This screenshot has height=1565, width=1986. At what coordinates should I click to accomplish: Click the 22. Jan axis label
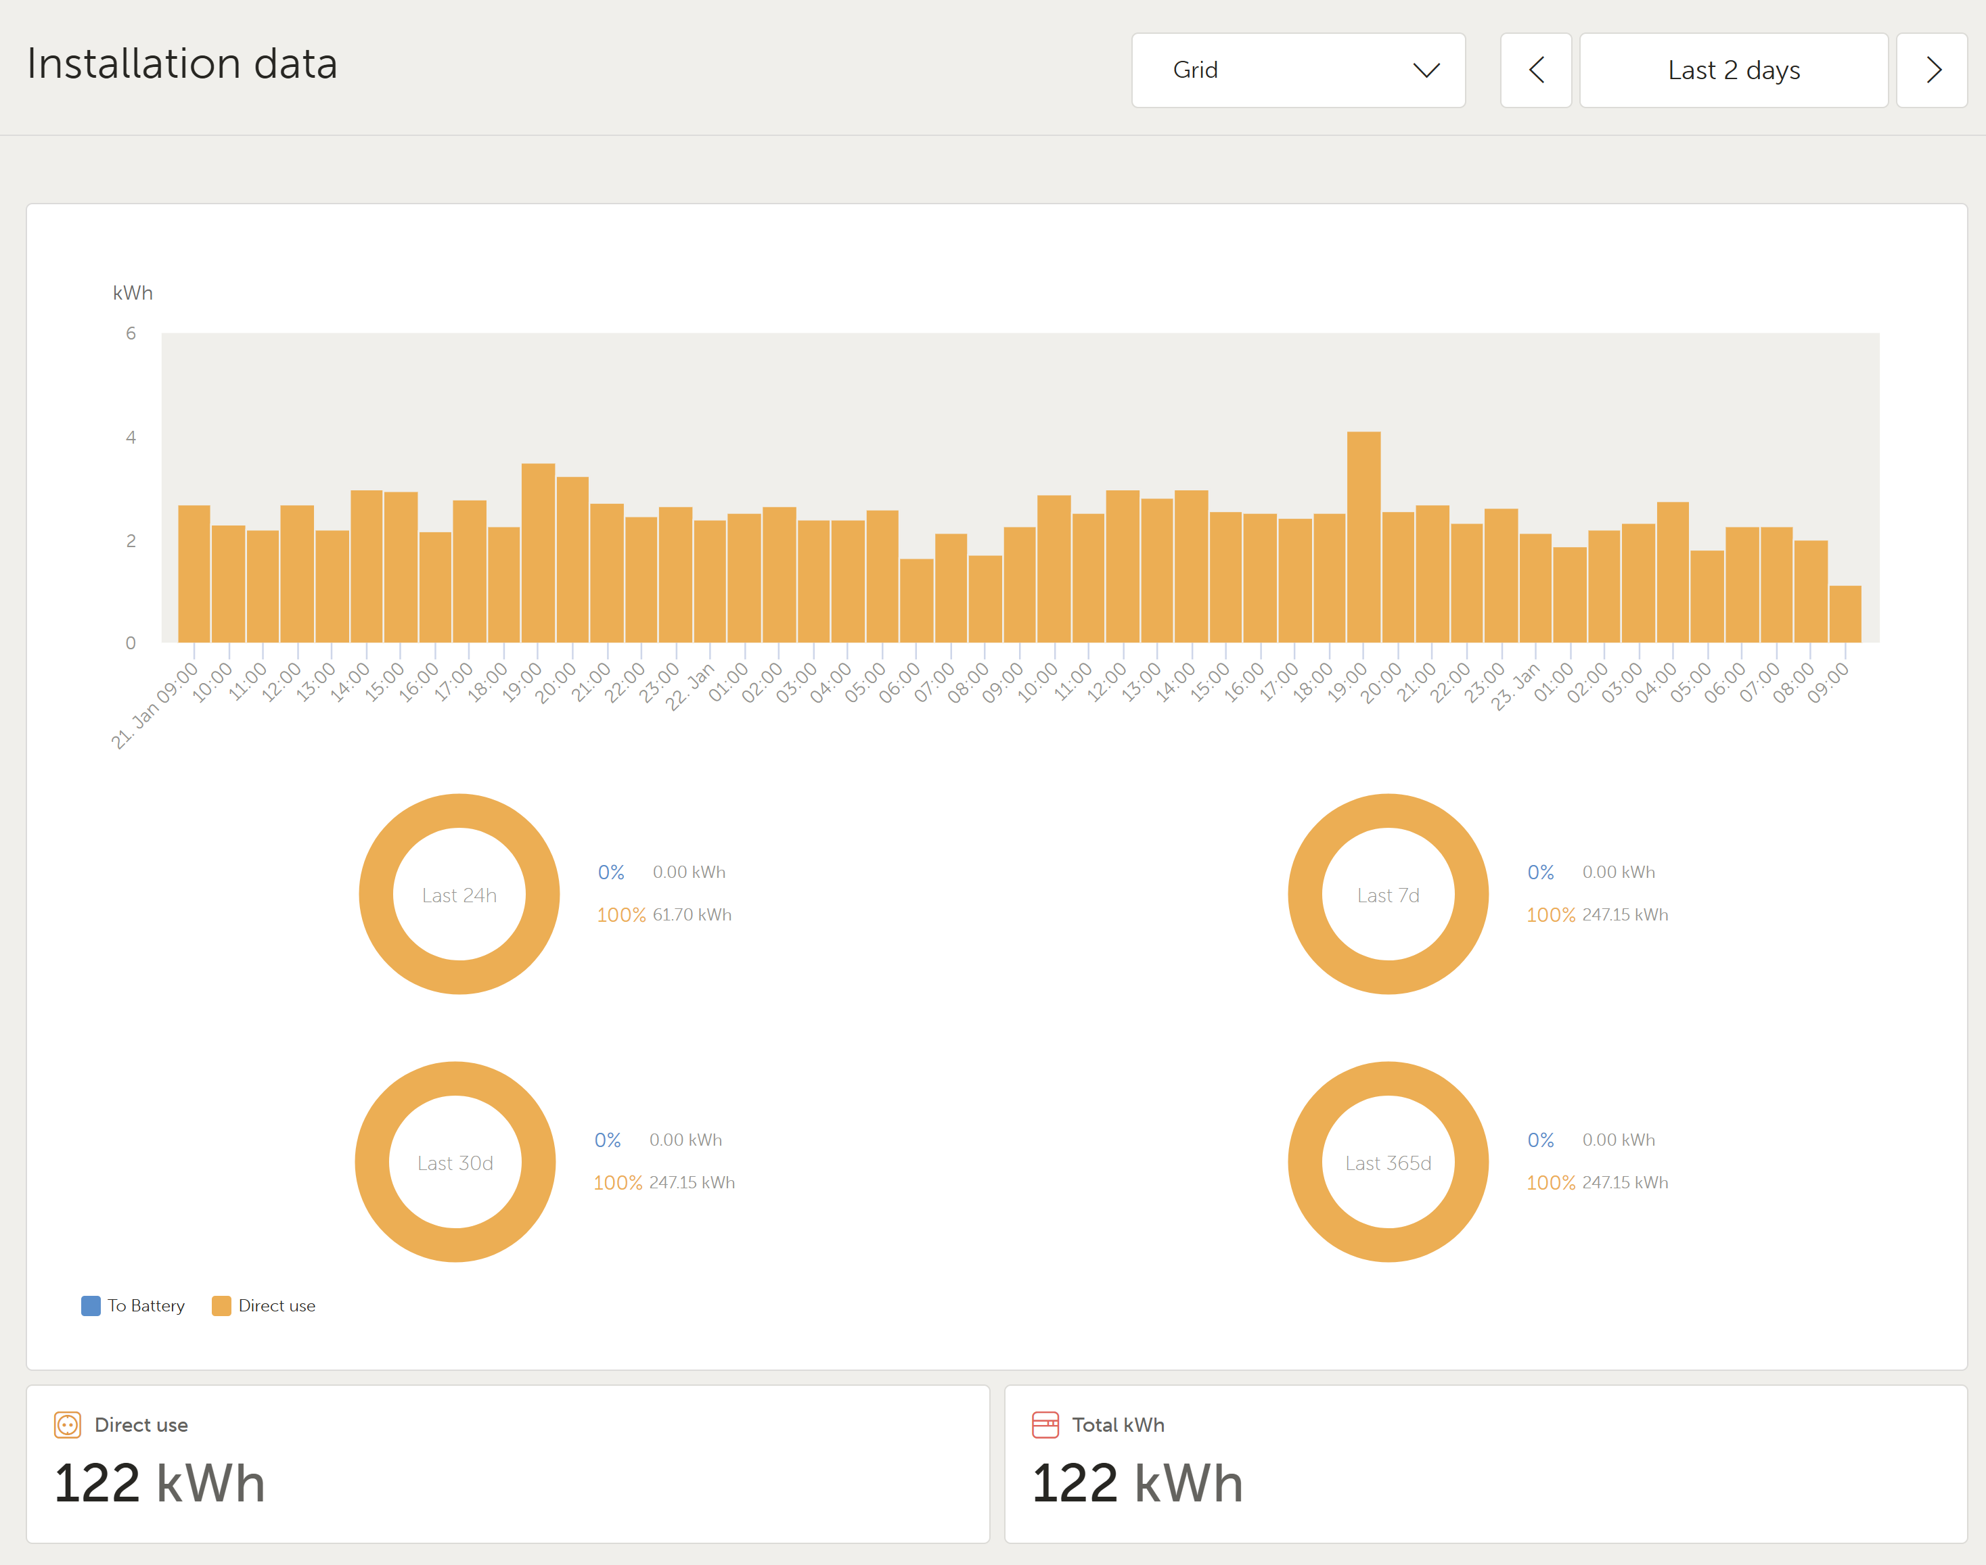click(691, 687)
